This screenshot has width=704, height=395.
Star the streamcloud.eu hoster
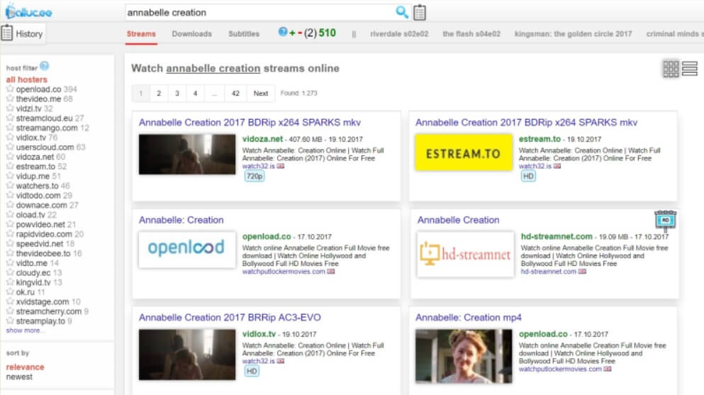tap(10, 118)
